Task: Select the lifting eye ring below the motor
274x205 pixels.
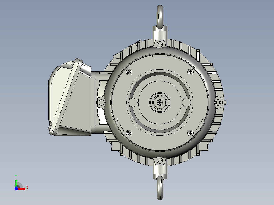Action: coord(160,188)
